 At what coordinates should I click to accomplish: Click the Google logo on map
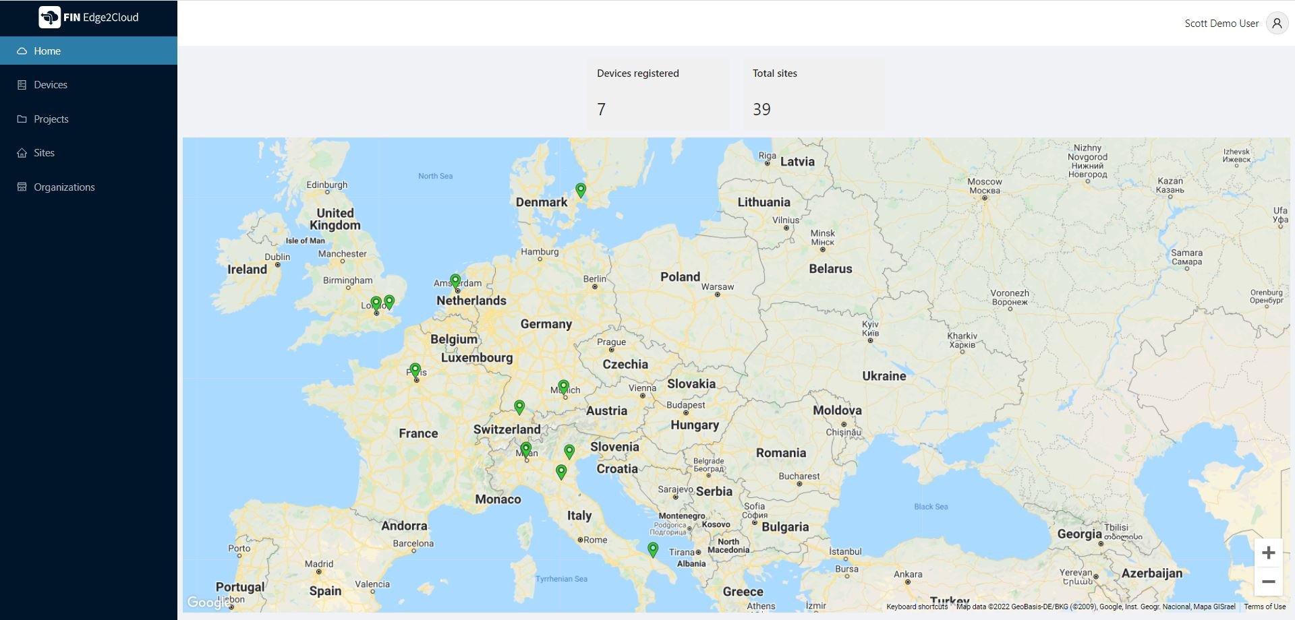[x=208, y=602]
